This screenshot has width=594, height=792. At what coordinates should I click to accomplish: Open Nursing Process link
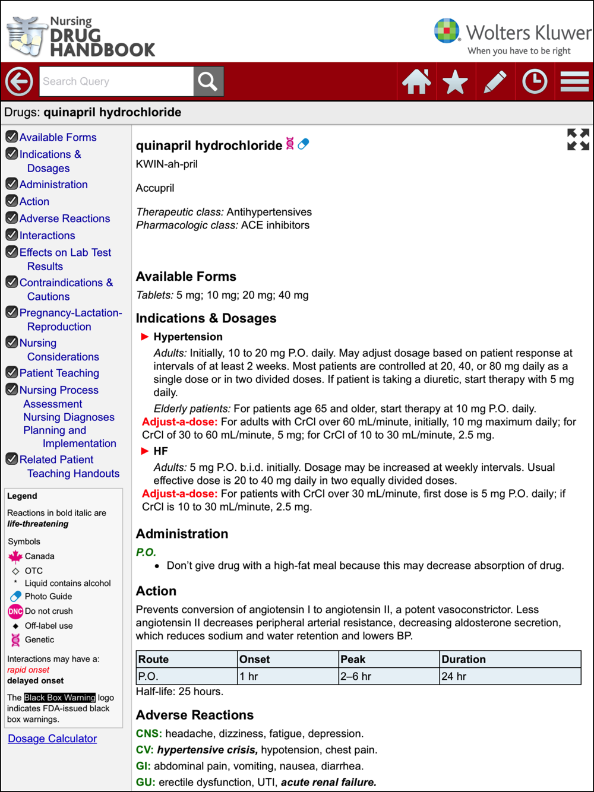click(x=59, y=390)
